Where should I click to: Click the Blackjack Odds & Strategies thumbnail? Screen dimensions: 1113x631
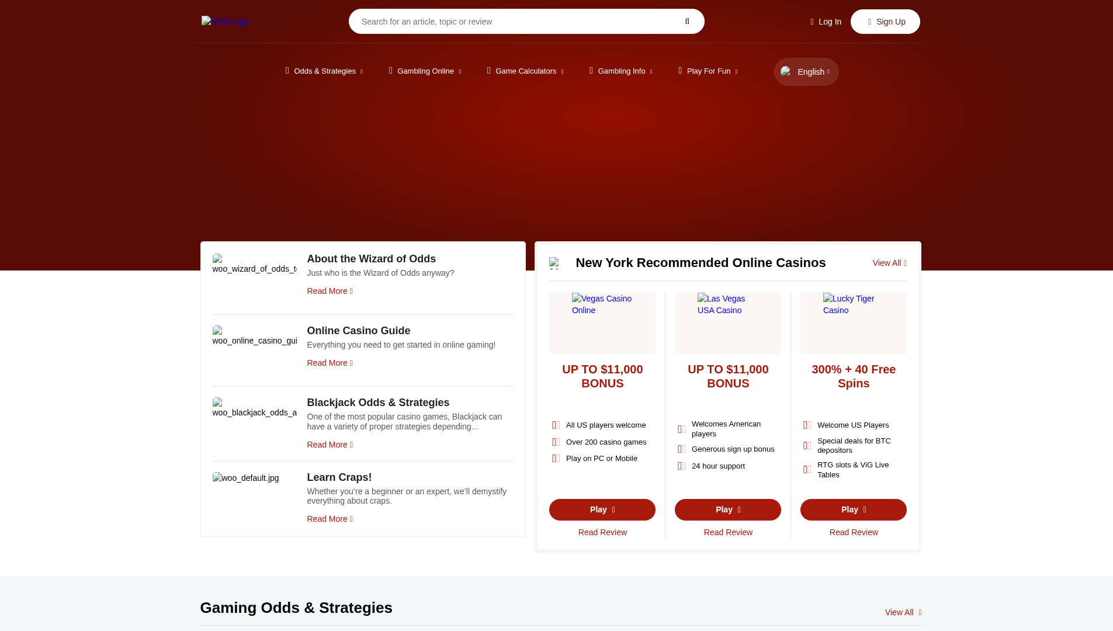255,408
